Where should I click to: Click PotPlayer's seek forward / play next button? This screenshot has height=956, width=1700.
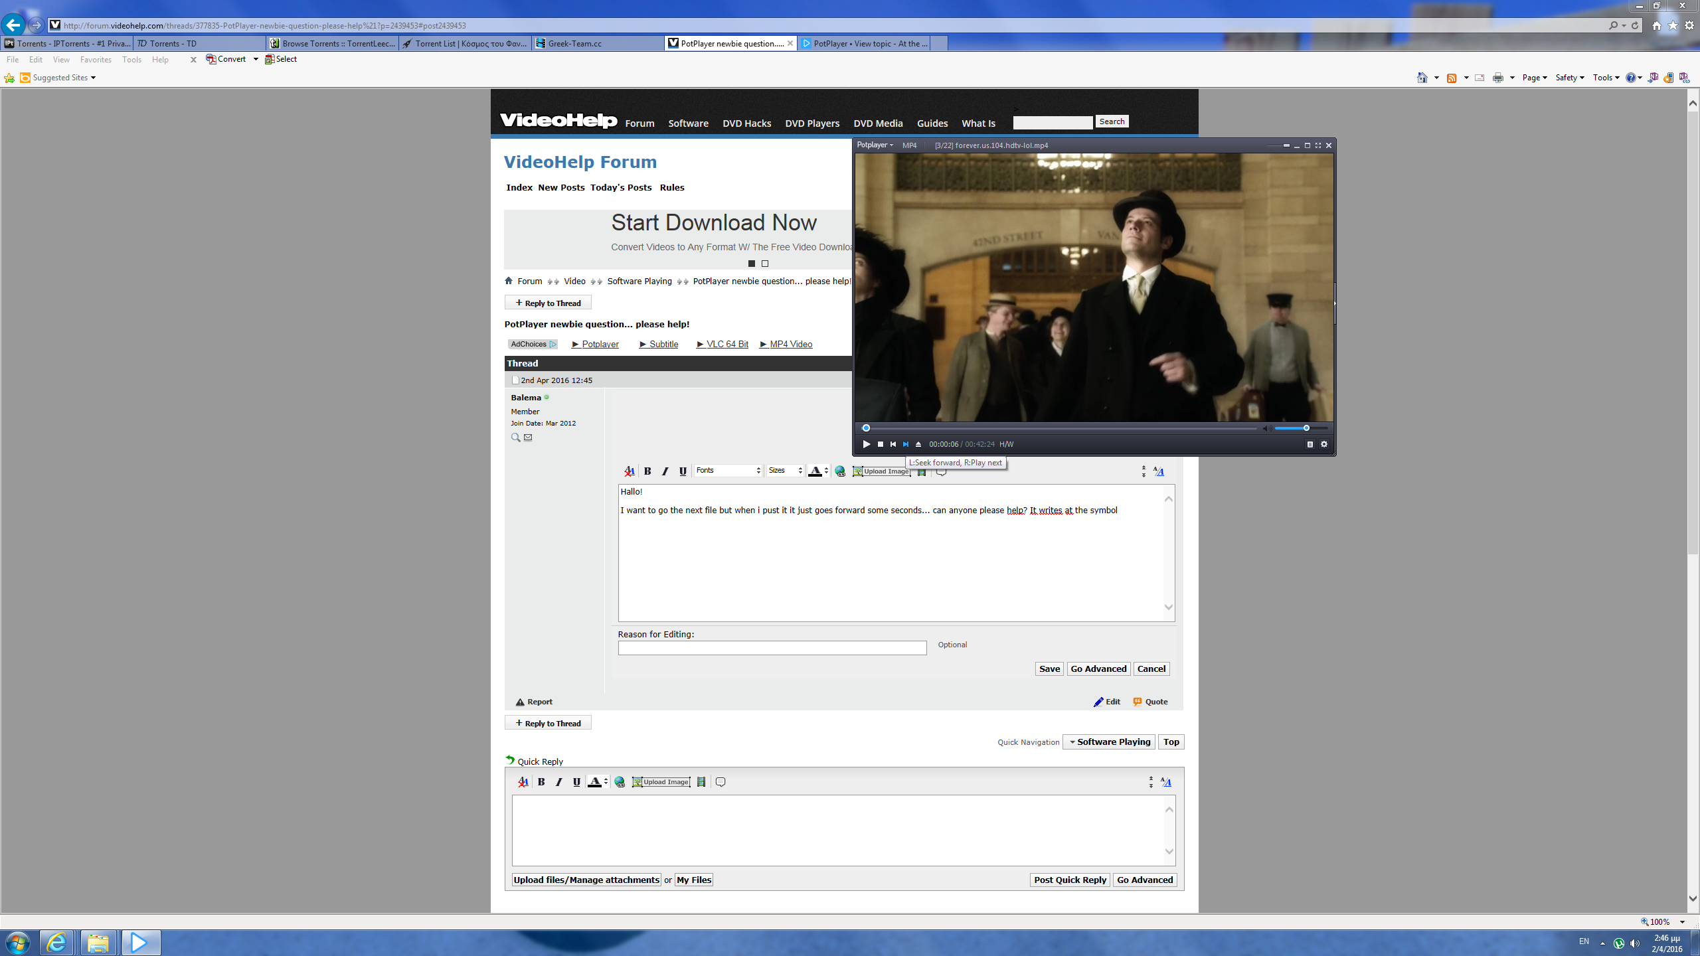[x=905, y=444]
